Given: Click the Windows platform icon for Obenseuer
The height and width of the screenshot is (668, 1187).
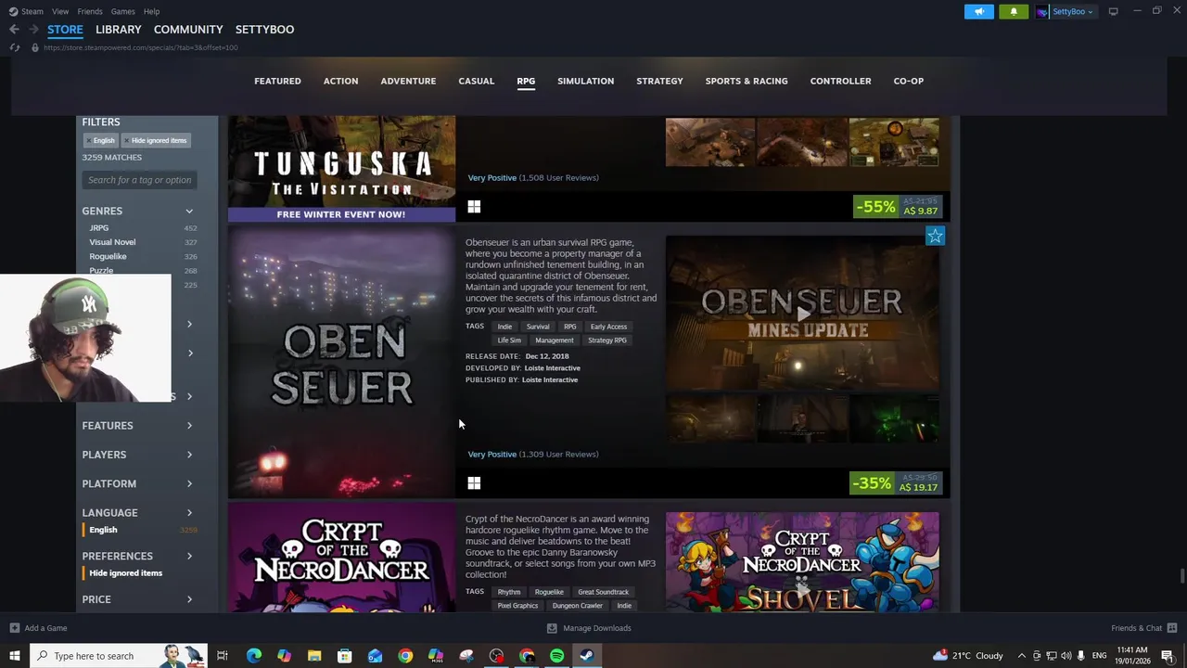Looking at the screenshot, I should click(x=474, y=482).
